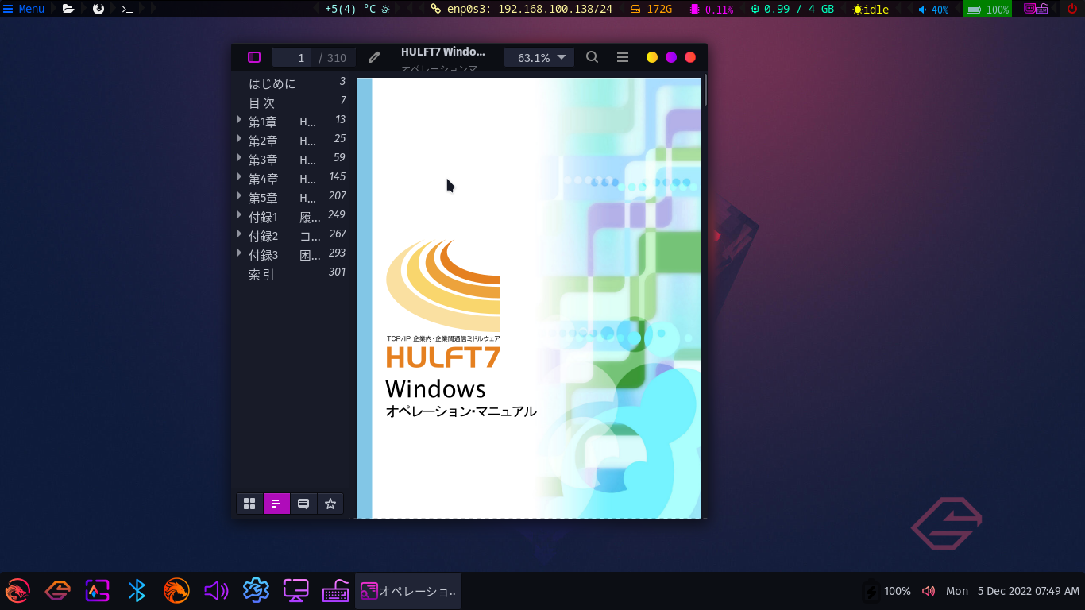Open the Menu in the top panel
This screenshot has height=610, width=1085.
click(24, 9)
